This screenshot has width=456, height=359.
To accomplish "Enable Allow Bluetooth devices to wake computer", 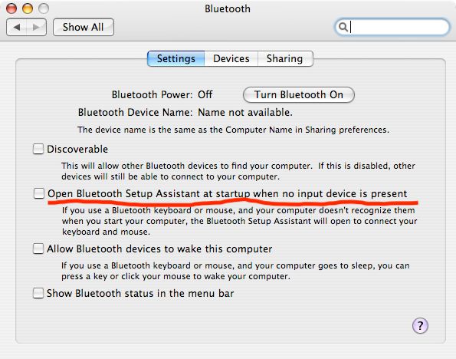I will (x=38, y=249).
